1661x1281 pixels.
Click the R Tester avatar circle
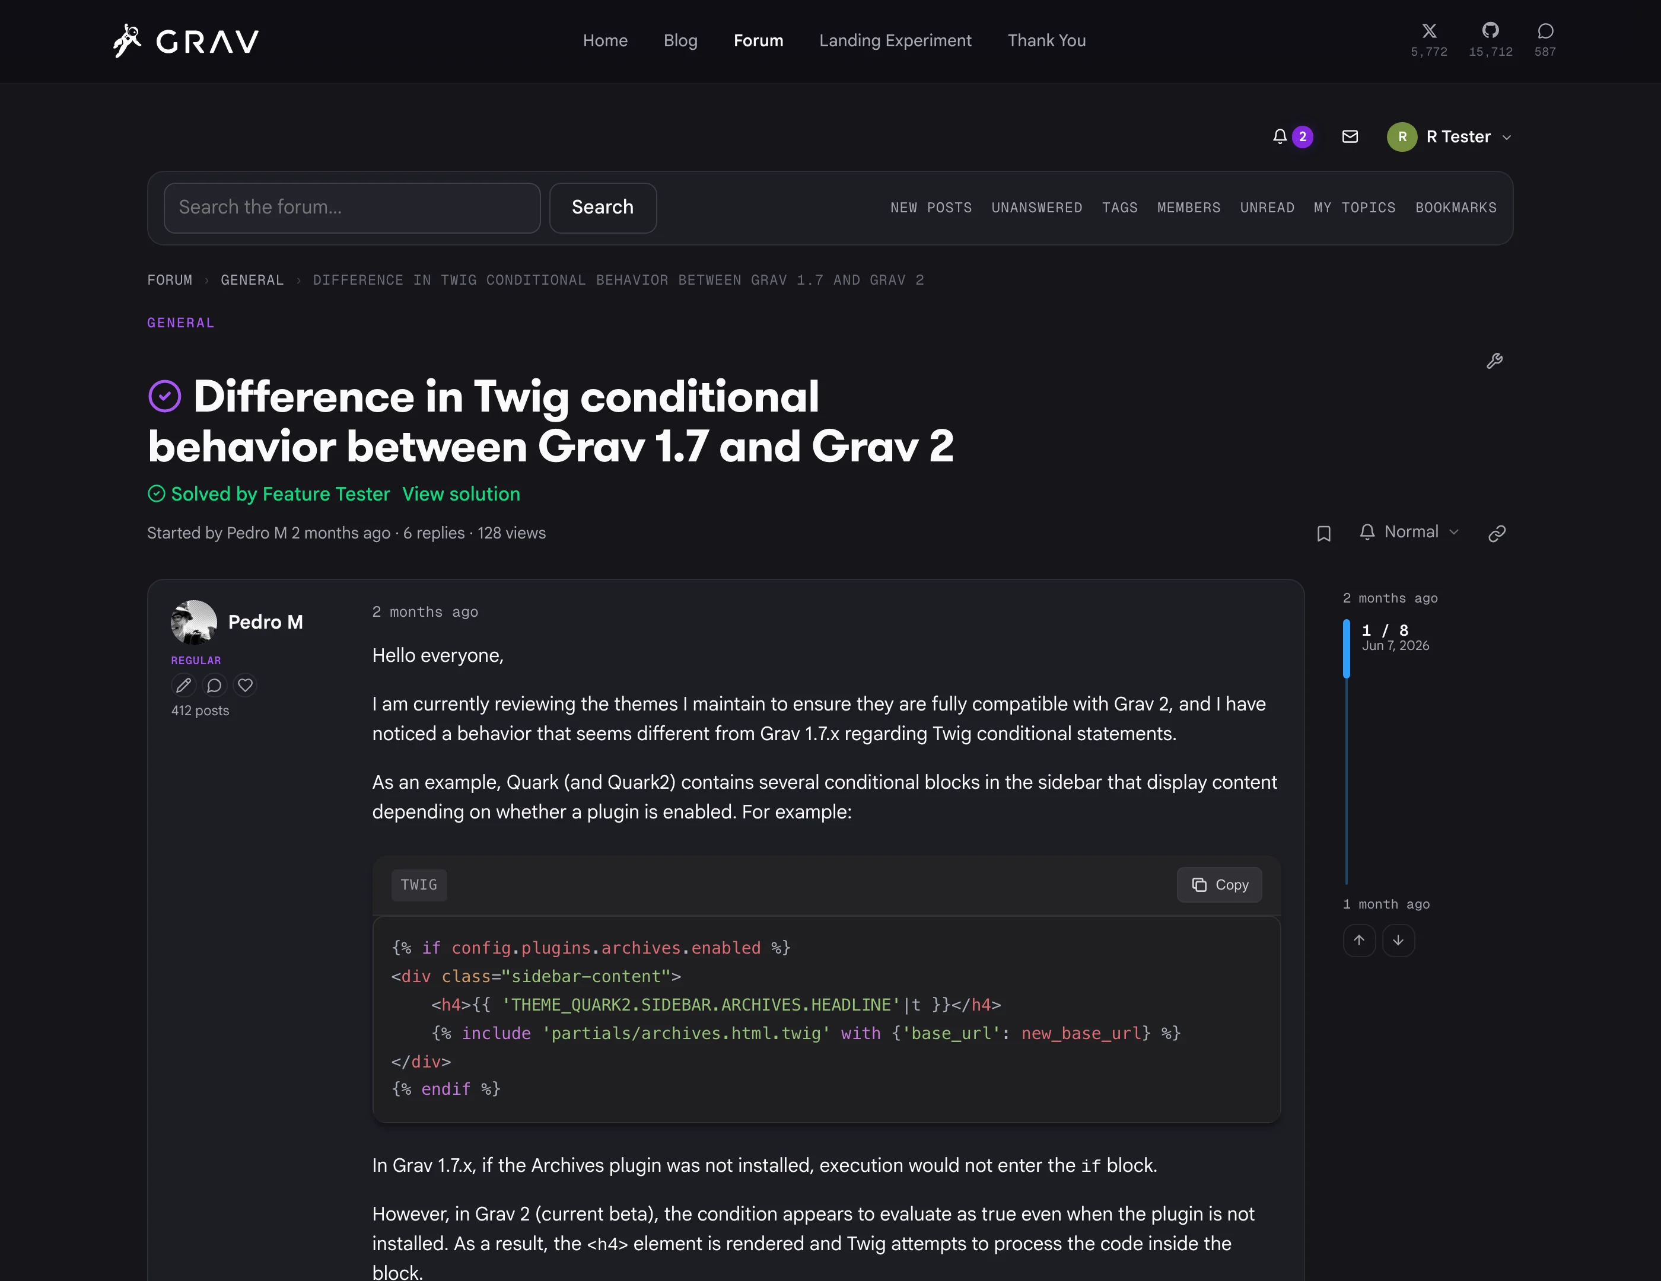tap(1402, 137)
